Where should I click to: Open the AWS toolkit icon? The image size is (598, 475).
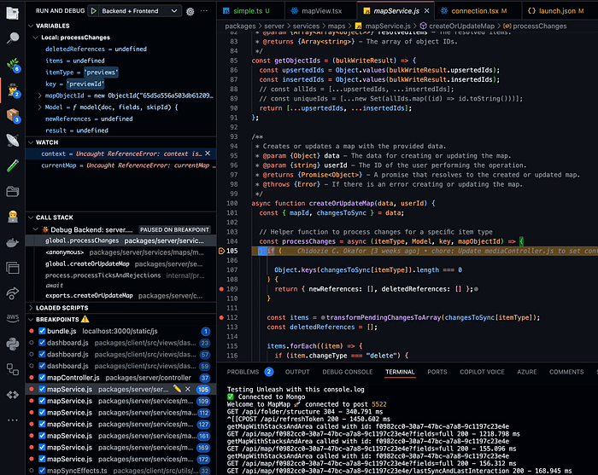pyautogui.click(x=13, y=318)
